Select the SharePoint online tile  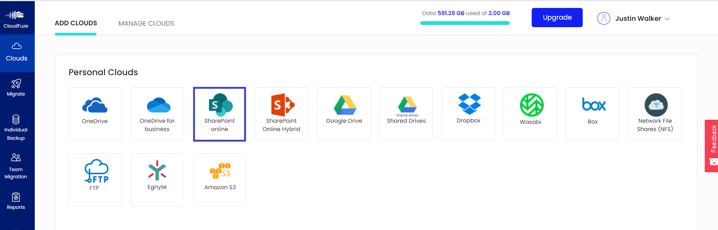coord(220,114)
